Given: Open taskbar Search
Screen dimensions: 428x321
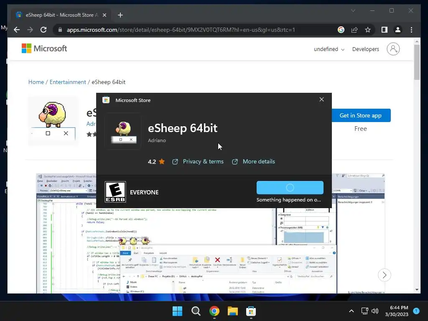Looking at the screenshot, I should 196,311.
